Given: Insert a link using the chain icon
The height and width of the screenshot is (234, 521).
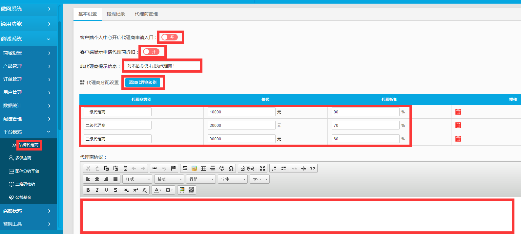Looking at the screenshot, I should 155,168.
